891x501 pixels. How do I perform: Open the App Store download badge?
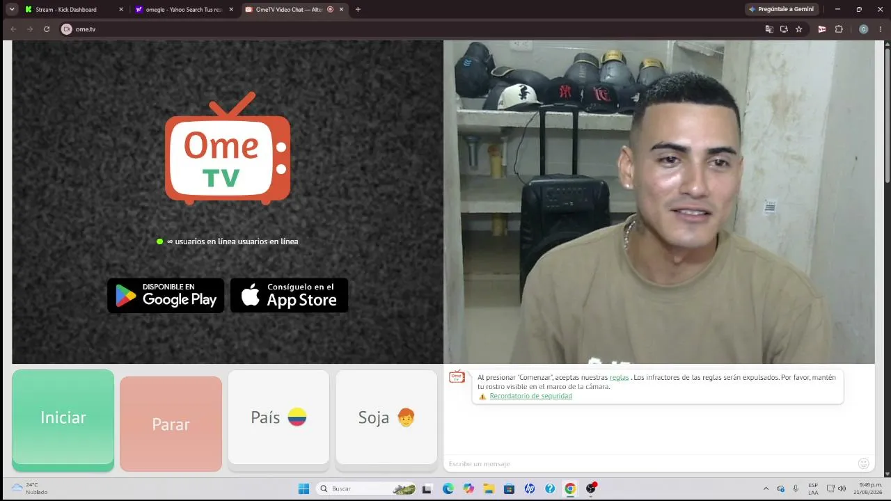coord(289,296)
